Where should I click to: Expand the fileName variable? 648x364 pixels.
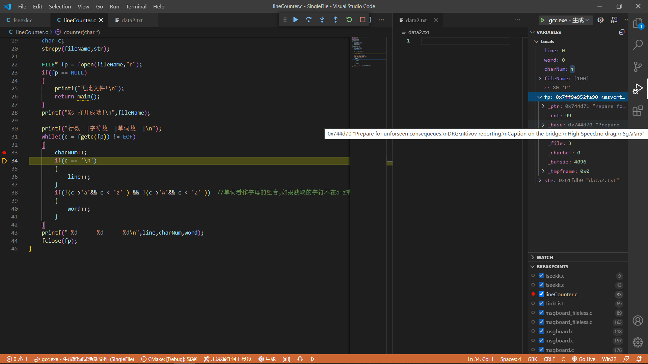(x=540, y=79)
